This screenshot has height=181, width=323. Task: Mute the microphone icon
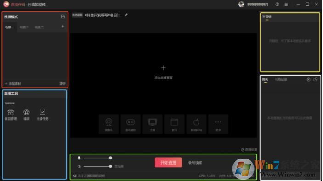[79, 158]
